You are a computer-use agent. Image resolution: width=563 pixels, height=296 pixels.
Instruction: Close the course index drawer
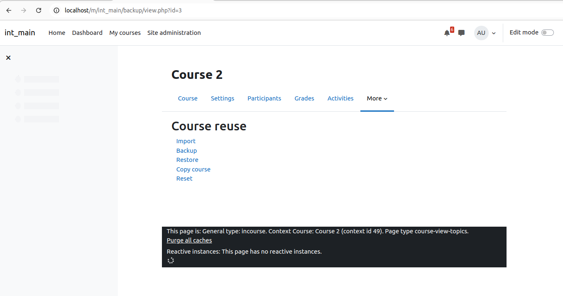coord(8,58)
